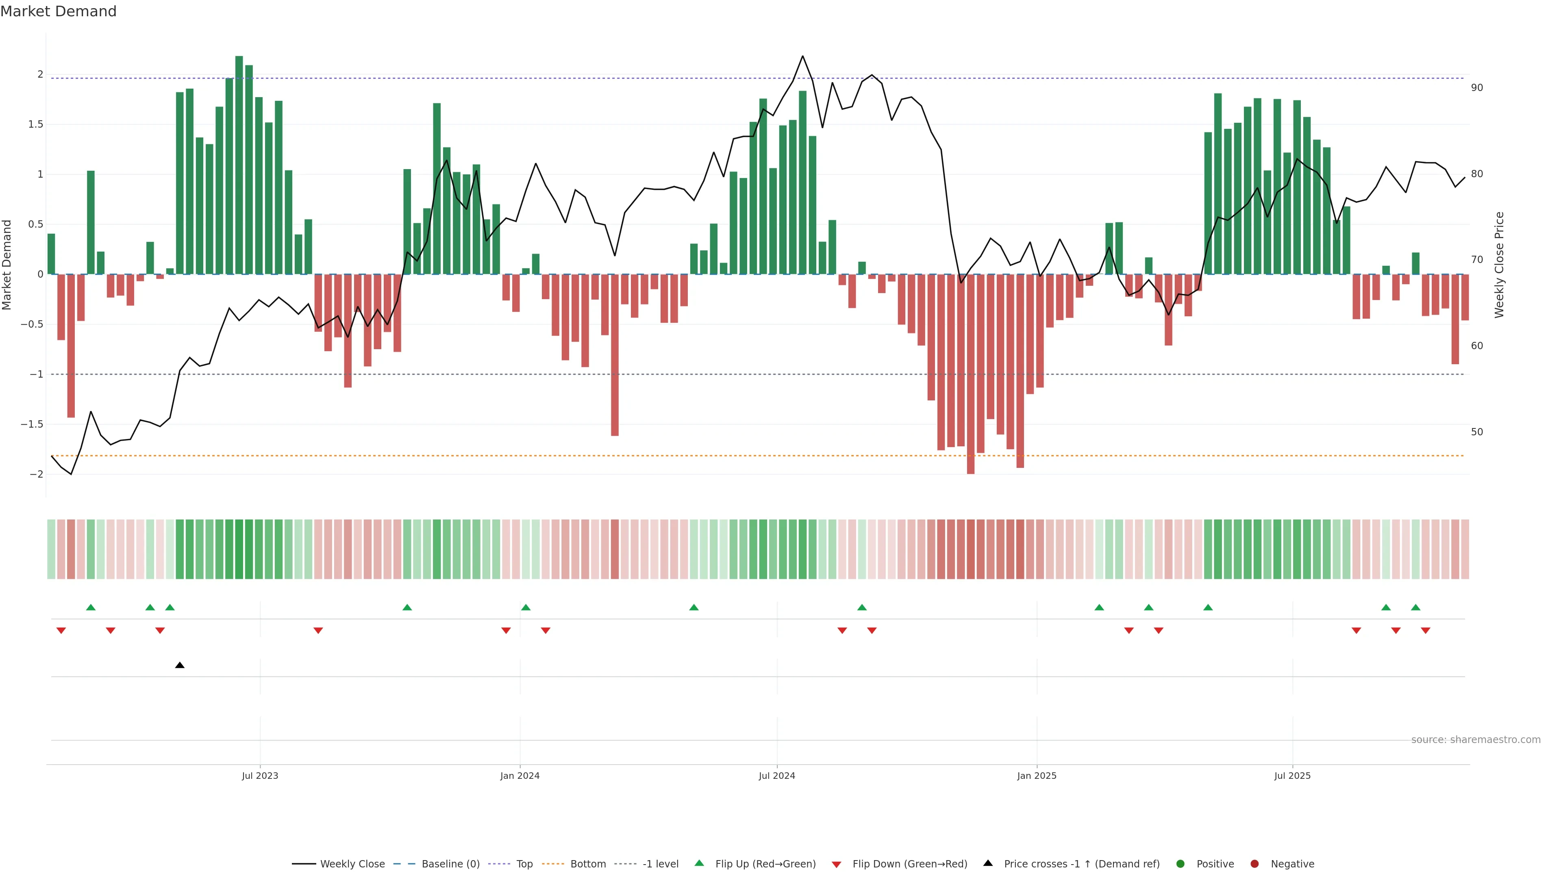Viewport: 1561px width, 878px height.
Task: Click the black Price crosses triangle marker on chart
Action: 179,665
